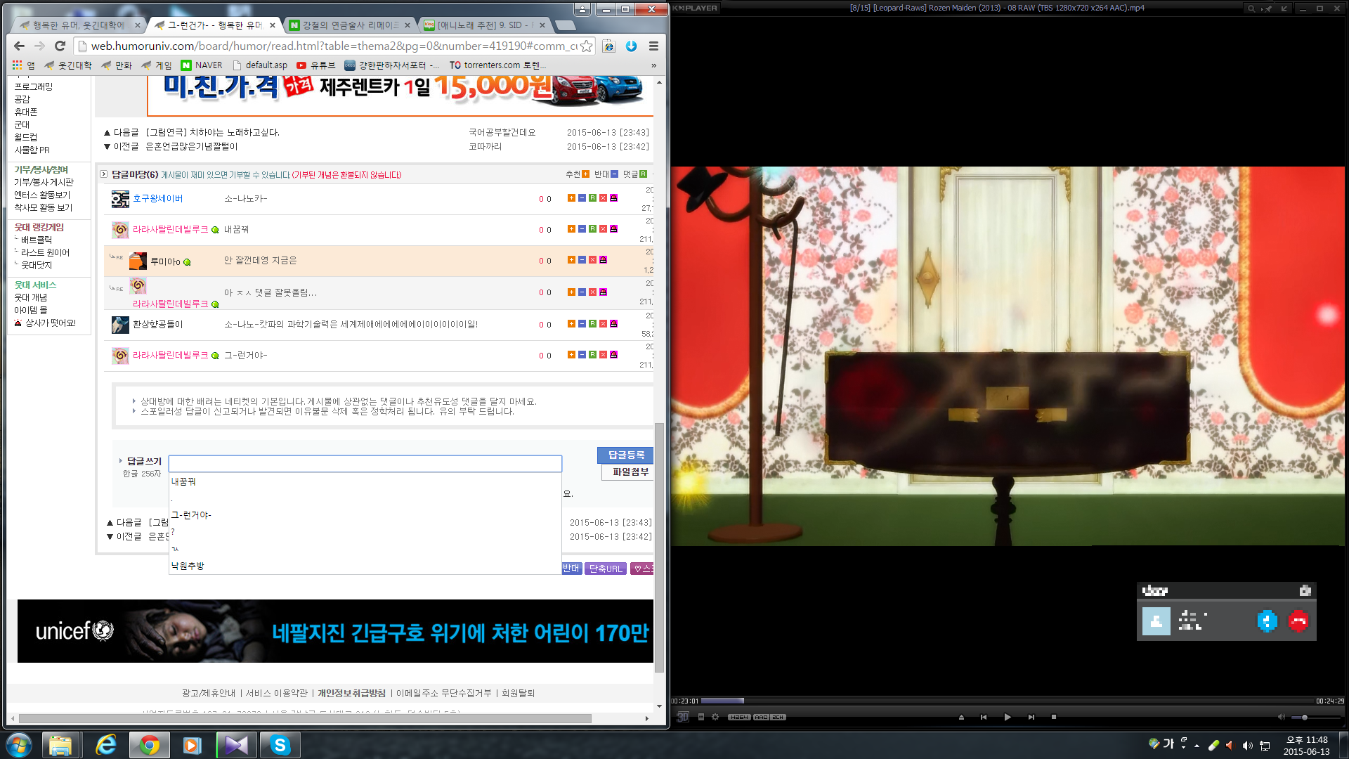The width and height of the screenshot is (1349, 759).
Task: Reply to 소-나노카- comment with green R icon
Action: (592, 198)
